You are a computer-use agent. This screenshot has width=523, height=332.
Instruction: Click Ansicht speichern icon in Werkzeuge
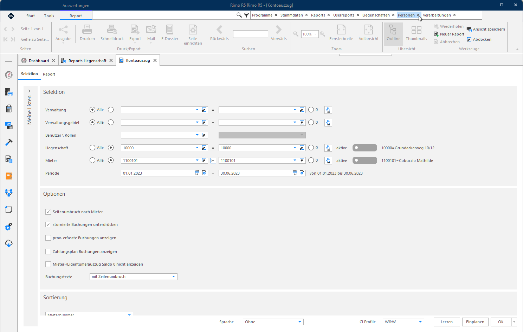[469, 29]
